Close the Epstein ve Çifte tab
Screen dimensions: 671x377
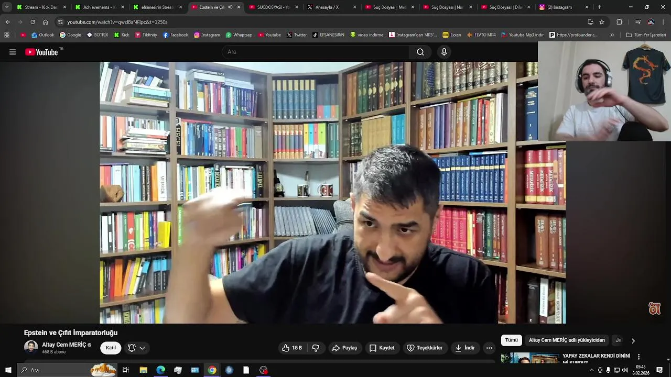(239, 7)
